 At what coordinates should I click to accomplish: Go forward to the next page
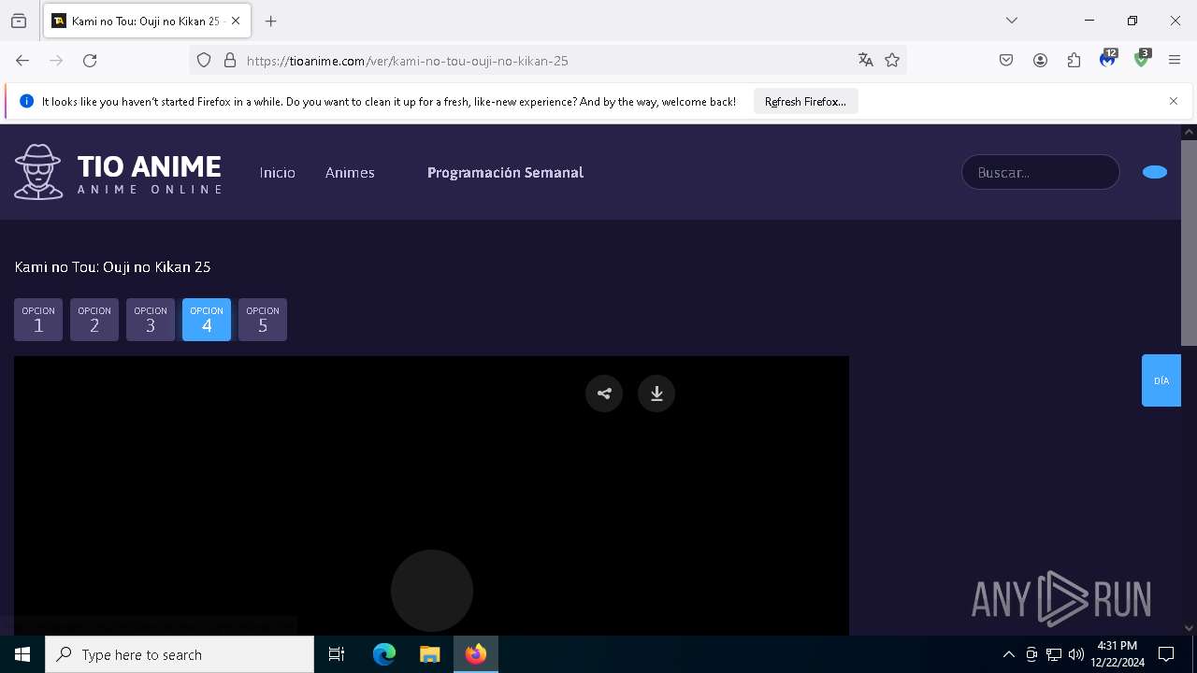56,61
